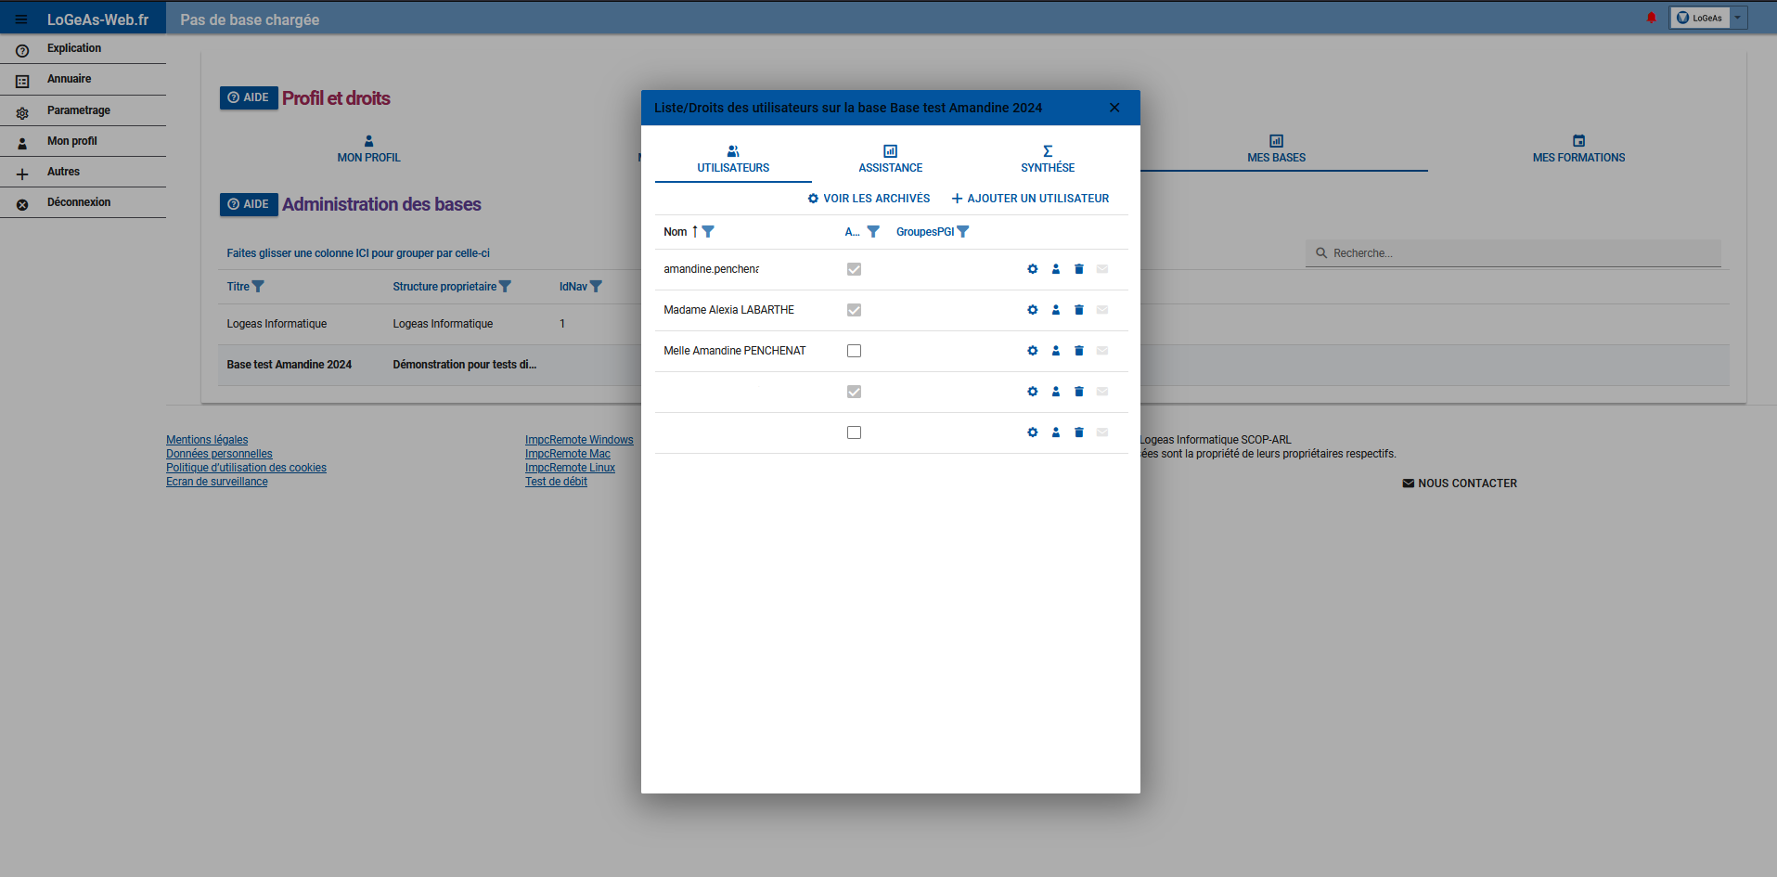Image resolution: width=1777 pixels, height=877 pixels.
Task: Open filter for Nom column
Action: [708, 232]
